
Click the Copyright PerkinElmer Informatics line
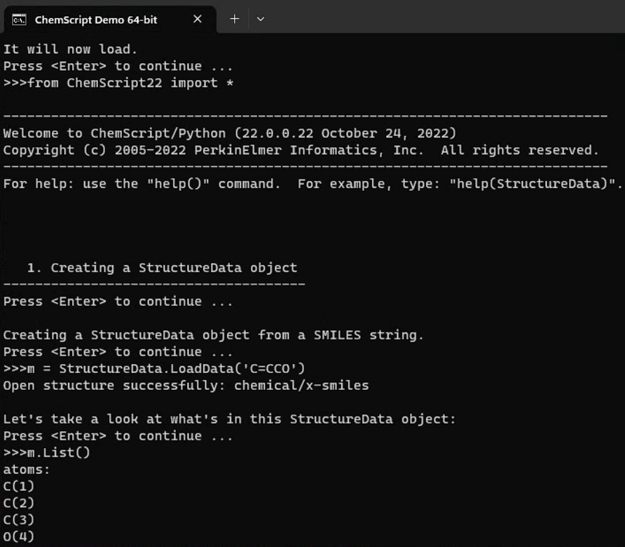301,149
